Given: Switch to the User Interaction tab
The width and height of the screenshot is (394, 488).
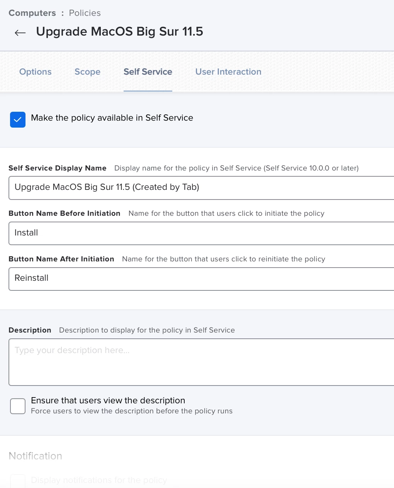Looking at the screenshot, I should 228,72.
